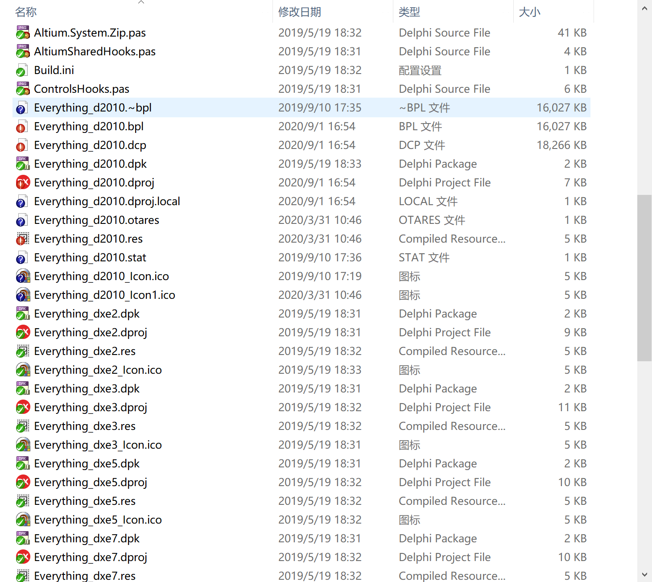Image resolution: width=652 pixels, height=582 pixels.
Task: Click the Everything_d2010.dcp file icon
Action: (21, 145)
